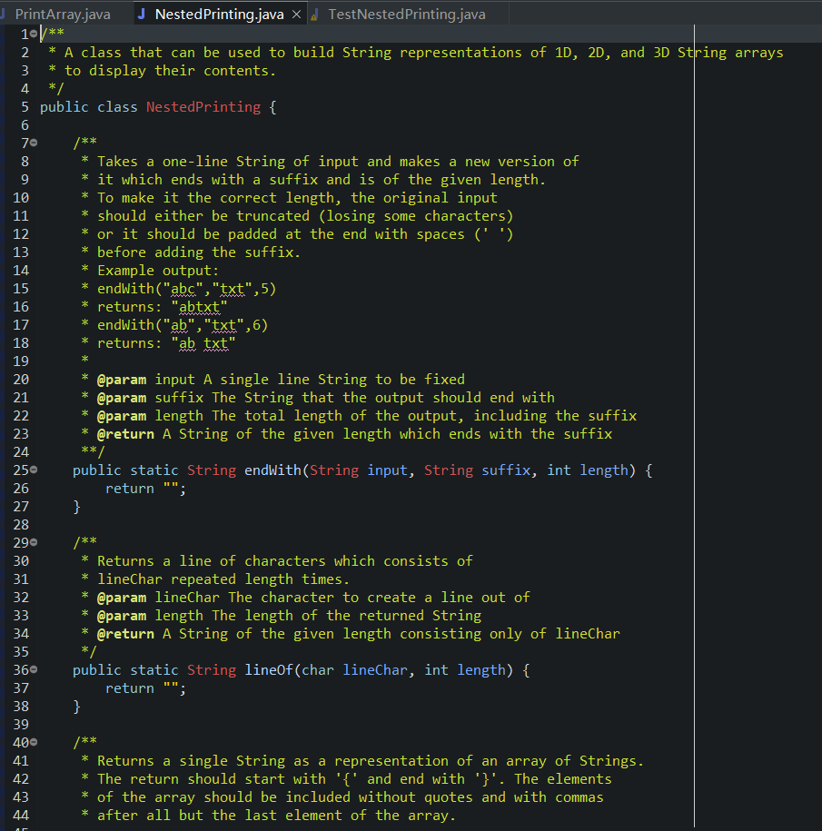
Task: Switch to the PrintArray.java tab
Action: [x=64, y=14]
